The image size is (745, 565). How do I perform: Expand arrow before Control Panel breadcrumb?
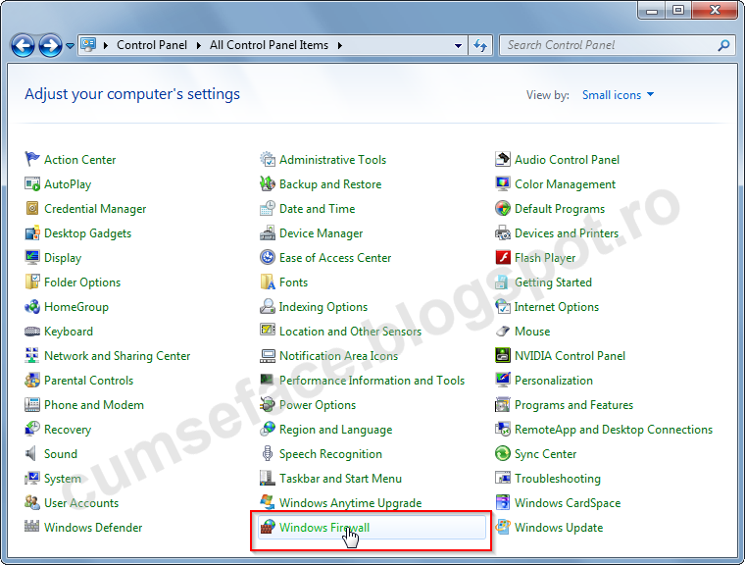106,46
